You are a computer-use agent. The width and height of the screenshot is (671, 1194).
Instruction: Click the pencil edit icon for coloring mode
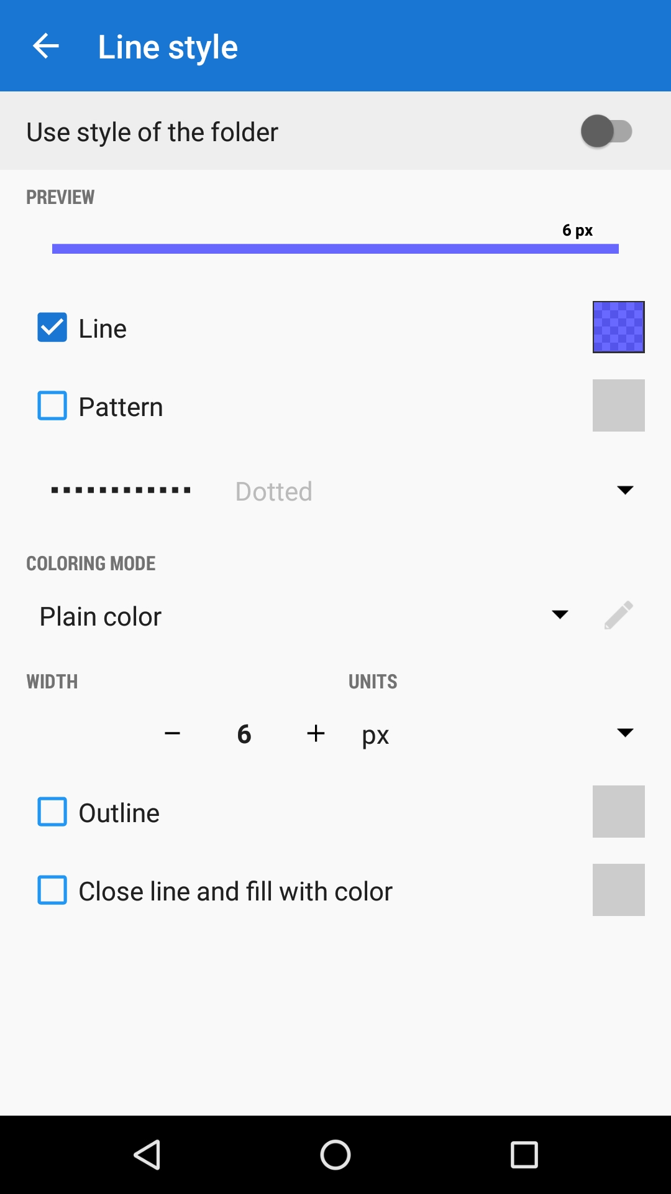618,616
